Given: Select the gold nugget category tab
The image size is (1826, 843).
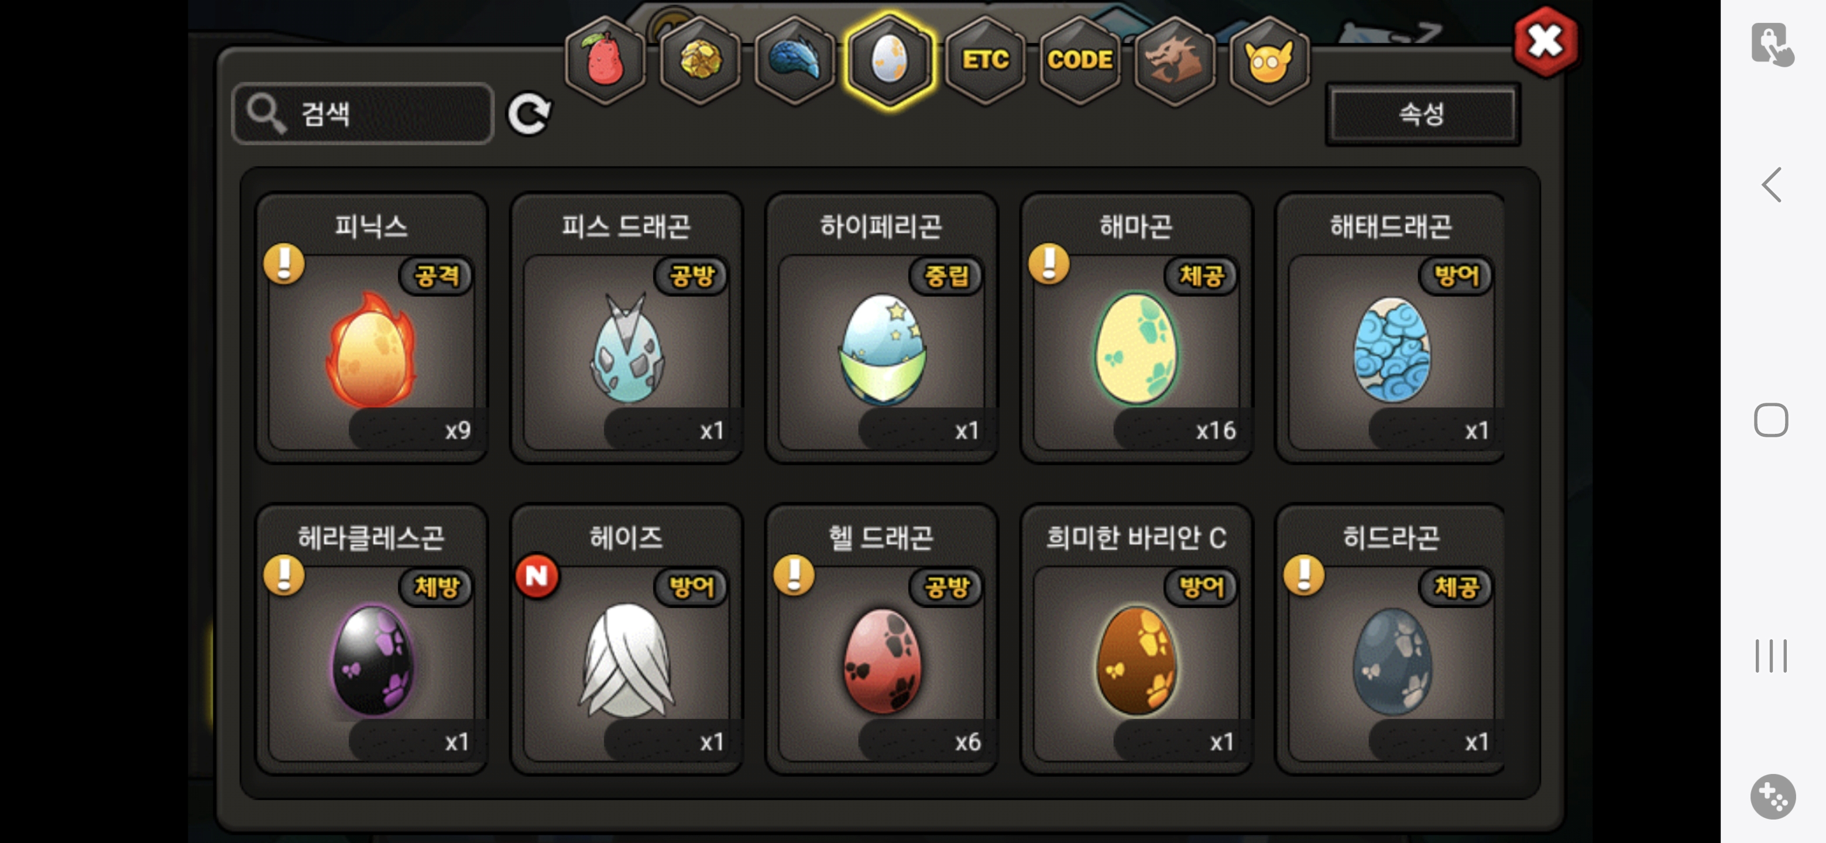Looking at the screenshot, I should [x=701, y=60].
